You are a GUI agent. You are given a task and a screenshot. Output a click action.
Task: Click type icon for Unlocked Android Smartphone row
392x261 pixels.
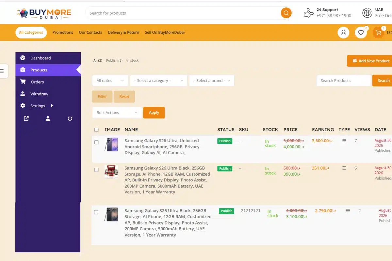pos(344,141)
